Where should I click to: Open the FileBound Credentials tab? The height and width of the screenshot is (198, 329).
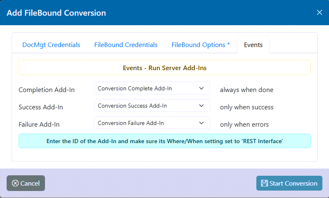(126, 45)
